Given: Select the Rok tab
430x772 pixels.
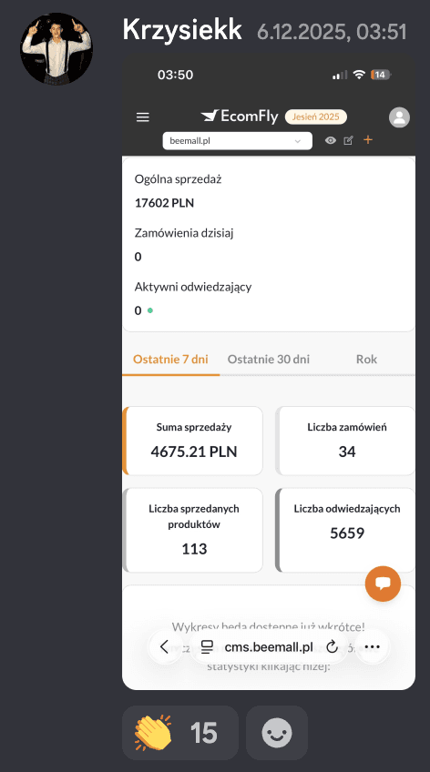Looking at the screenshot, I should (x=366, y=360).
